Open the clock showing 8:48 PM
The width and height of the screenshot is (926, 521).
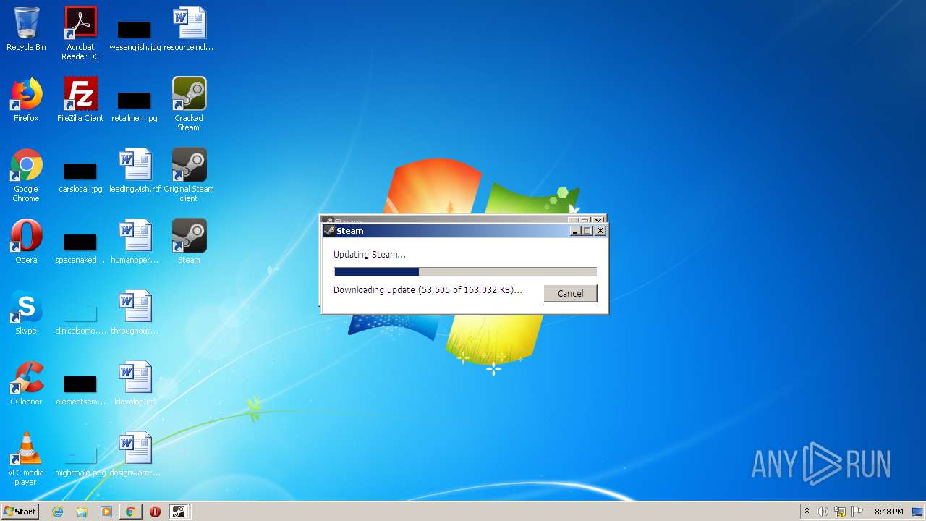coord(888,512)
